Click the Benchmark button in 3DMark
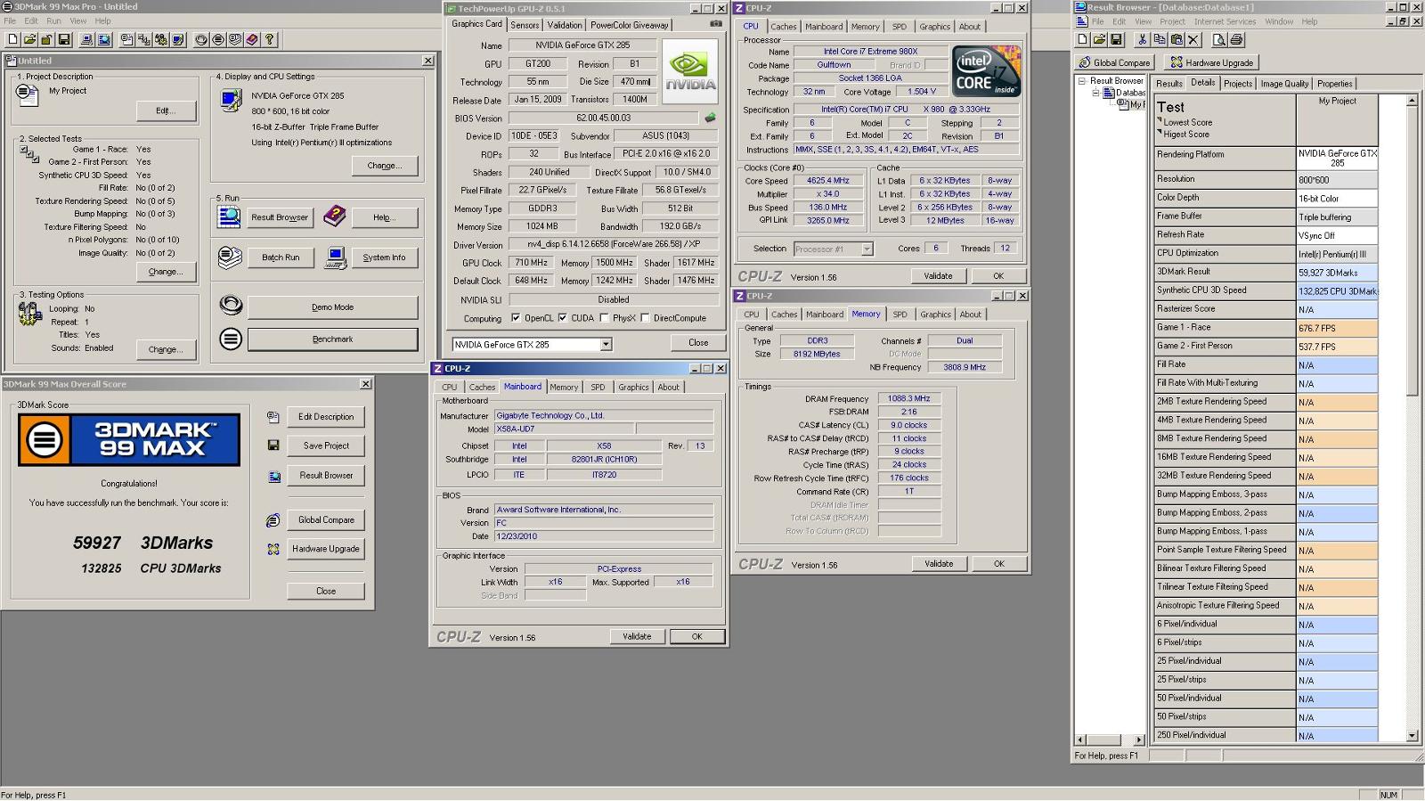The height and width of the screenshot is (801, 1425). [332, 339]
